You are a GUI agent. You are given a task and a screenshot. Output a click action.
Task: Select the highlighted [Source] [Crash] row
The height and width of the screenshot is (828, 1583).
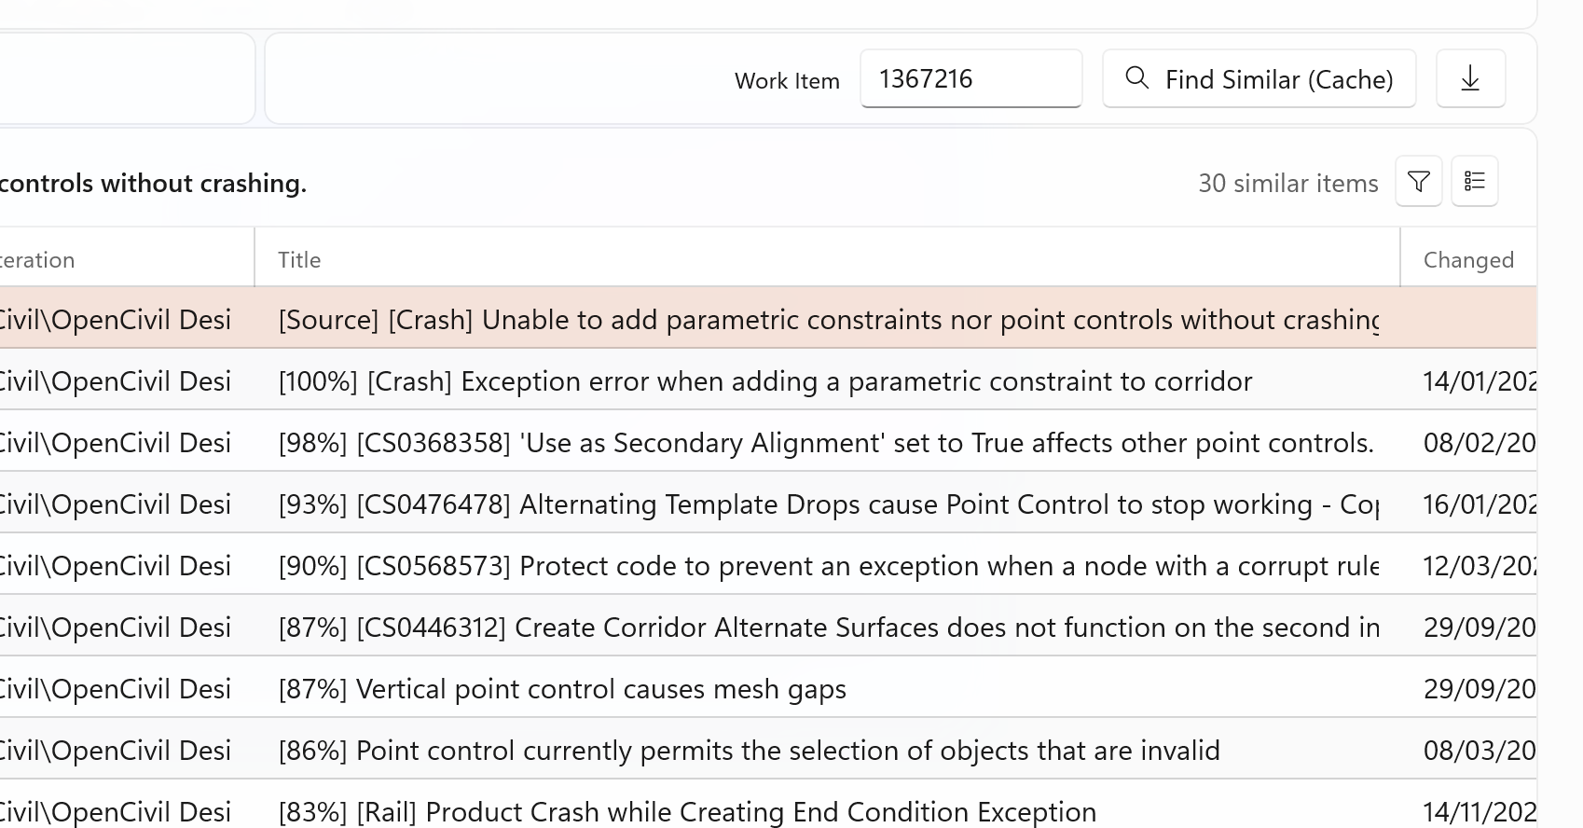828,320
